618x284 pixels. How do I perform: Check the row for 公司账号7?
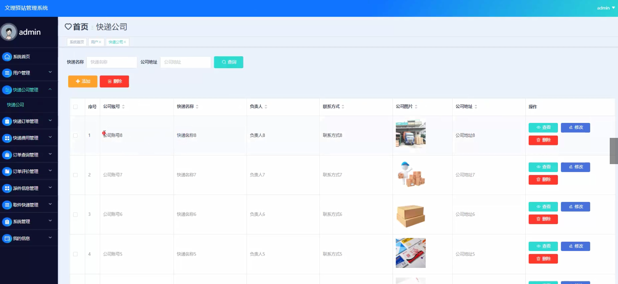point(75,175)
